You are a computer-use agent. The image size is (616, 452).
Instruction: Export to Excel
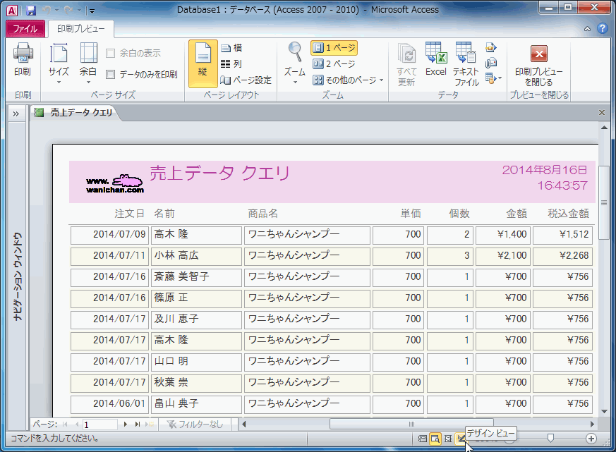(x=436, y=59)
